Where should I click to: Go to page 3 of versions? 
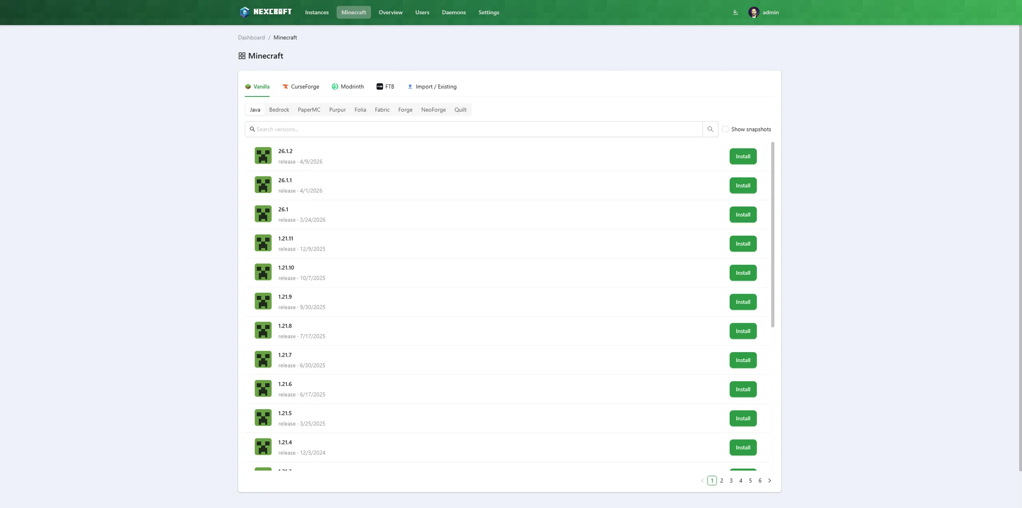click(731, 481)
